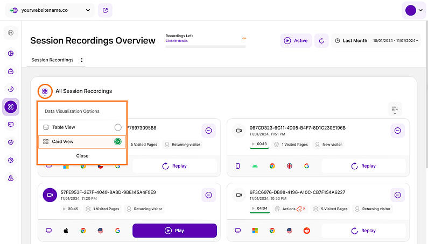Click the mobile device icon on session 067CD323
This screenshot has height=244, width=428.
click(238, 166)
